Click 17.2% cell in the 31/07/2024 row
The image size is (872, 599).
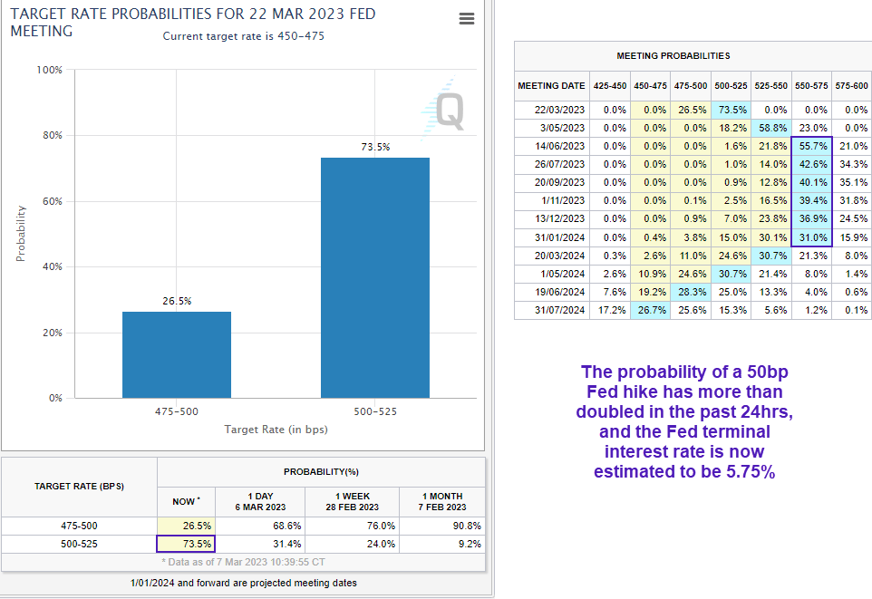[610, 310]
